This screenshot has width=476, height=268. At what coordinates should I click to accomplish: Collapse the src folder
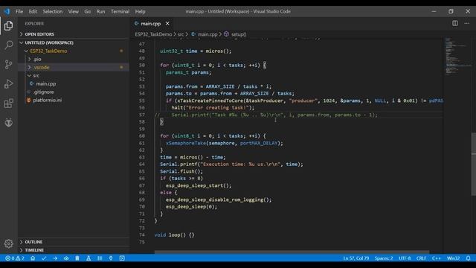74,75
